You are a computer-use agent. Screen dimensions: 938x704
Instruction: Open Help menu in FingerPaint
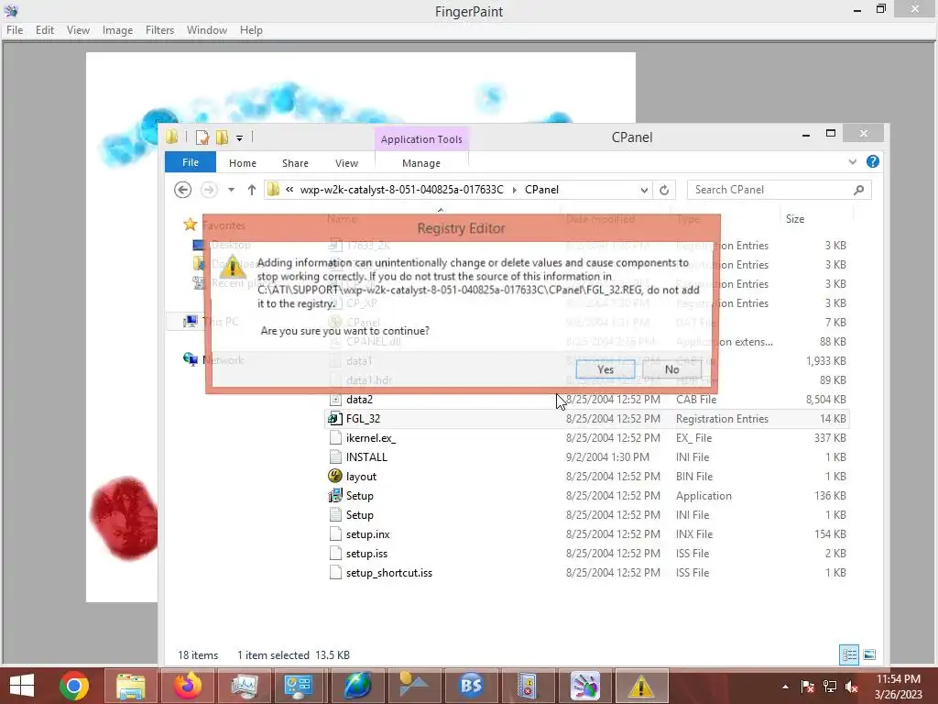point(251,30)
